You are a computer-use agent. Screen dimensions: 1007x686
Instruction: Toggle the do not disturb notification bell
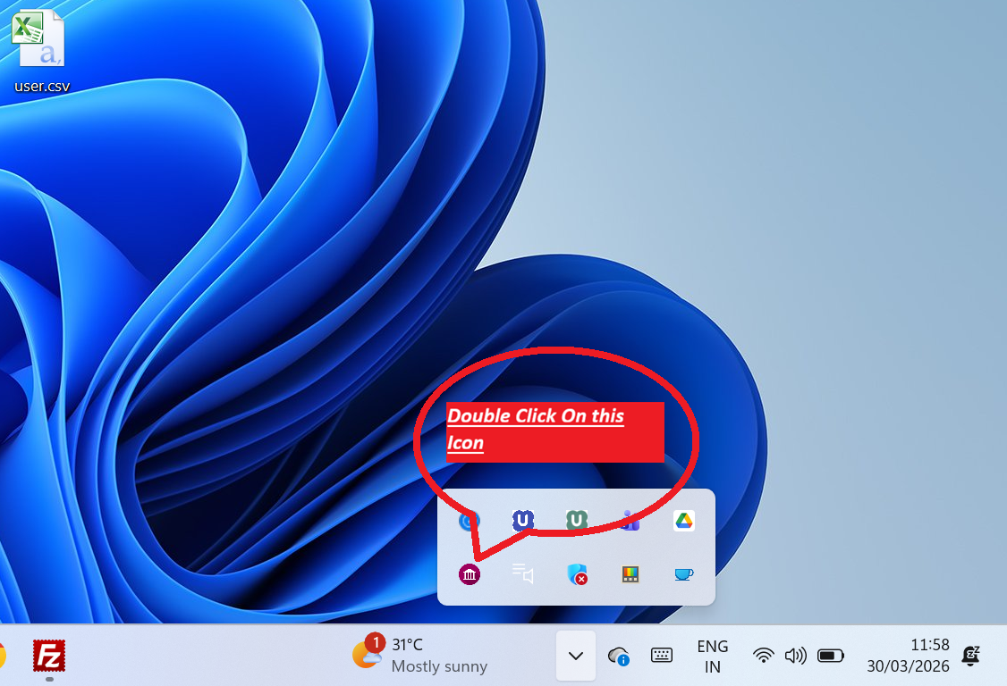970,656
